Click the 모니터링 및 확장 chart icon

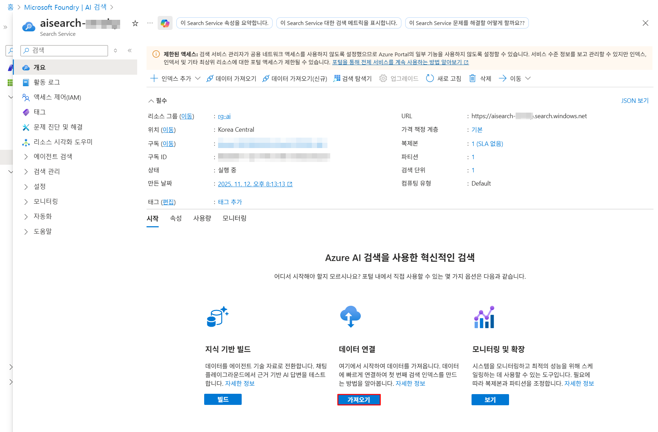coord(484,317)
